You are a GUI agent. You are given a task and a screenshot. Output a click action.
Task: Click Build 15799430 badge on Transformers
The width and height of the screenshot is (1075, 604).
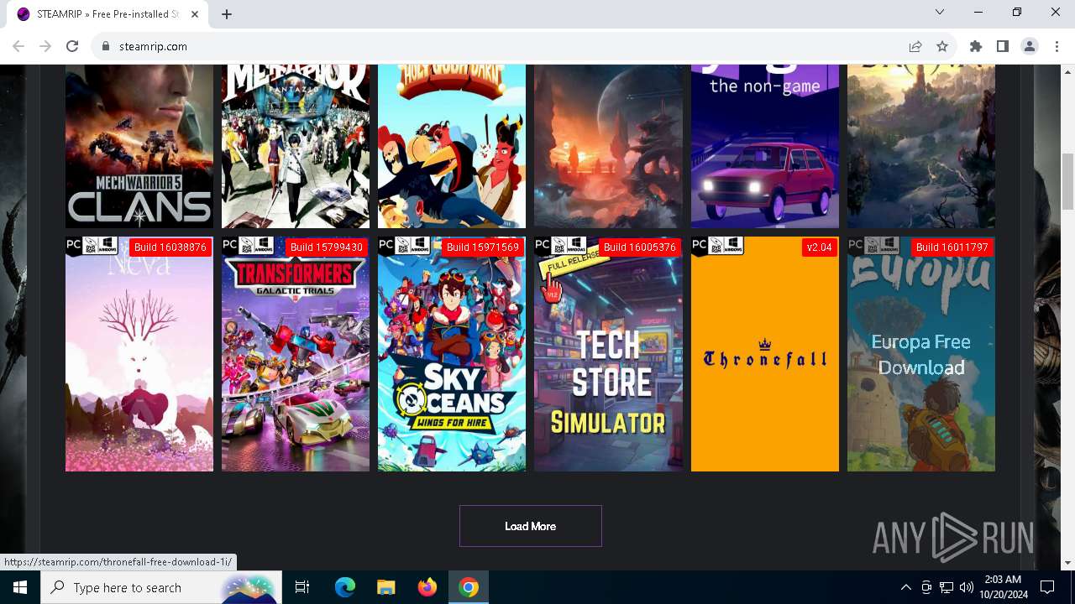point(327,247)
